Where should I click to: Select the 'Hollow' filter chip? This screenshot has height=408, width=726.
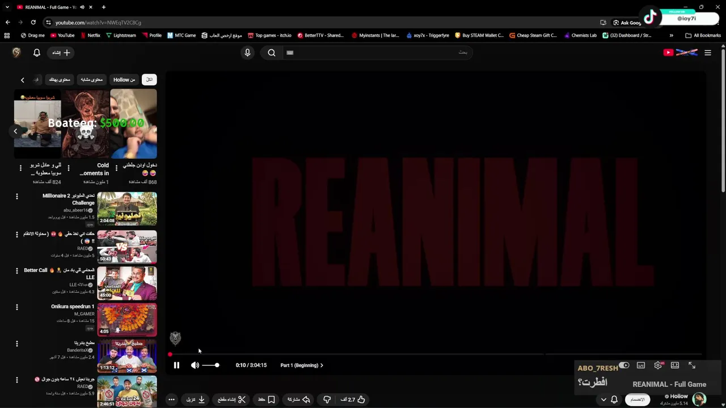pos(124,80)
